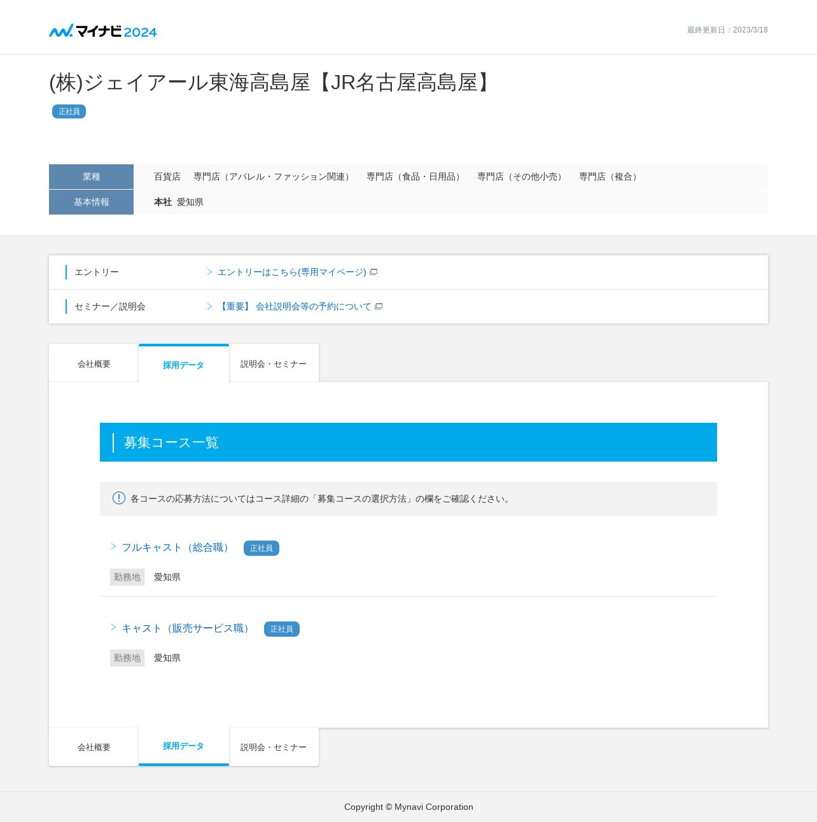Viewport: 817px width, 822px height.
Task: Click the 百貨店 industry text
Action: point(167,176)
